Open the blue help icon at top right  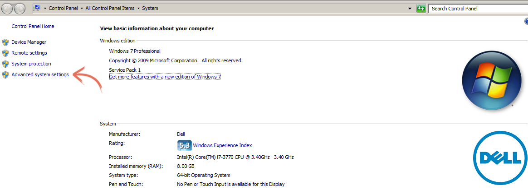pos(526,22)
